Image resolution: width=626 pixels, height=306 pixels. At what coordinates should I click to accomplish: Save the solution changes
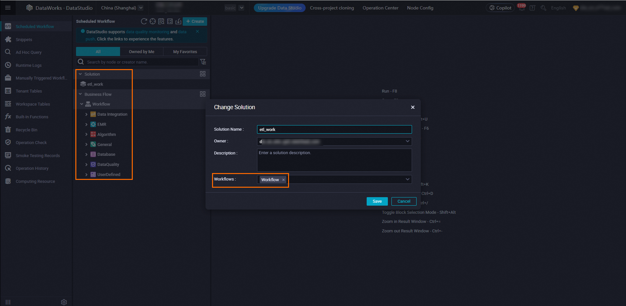(x=377, y=201)
